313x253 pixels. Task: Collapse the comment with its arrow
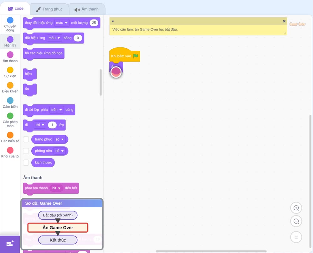click(113, 21)
